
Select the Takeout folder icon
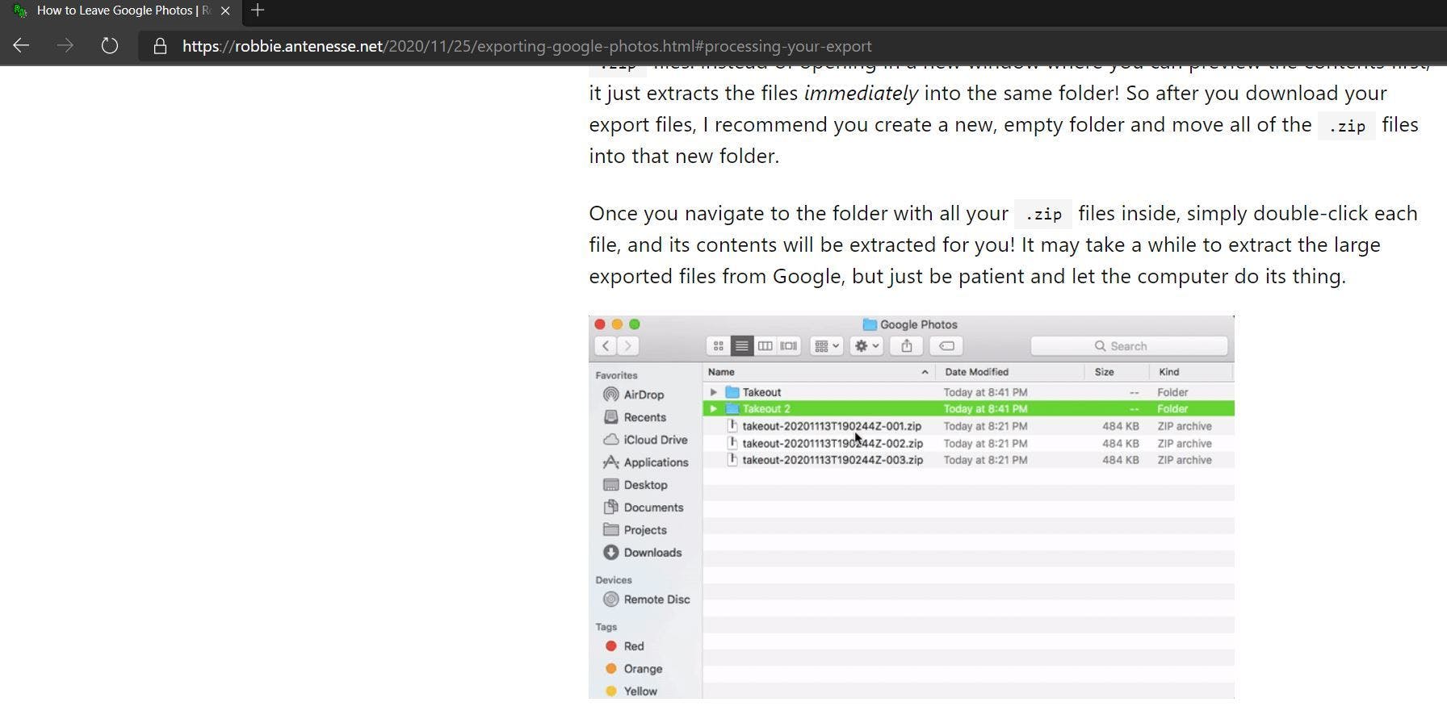click(732, 392)
